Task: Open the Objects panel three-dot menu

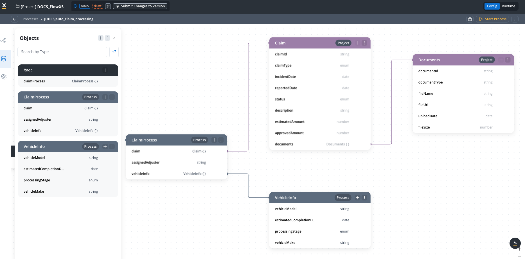Action: click(107, 38)
